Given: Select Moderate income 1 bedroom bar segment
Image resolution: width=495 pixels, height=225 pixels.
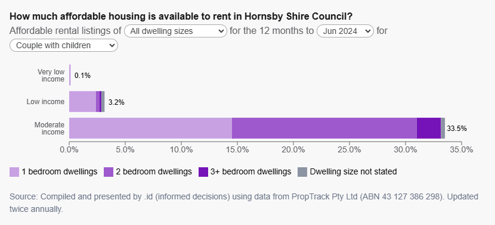Looking at the screenshot, I should tap(150, 128).
